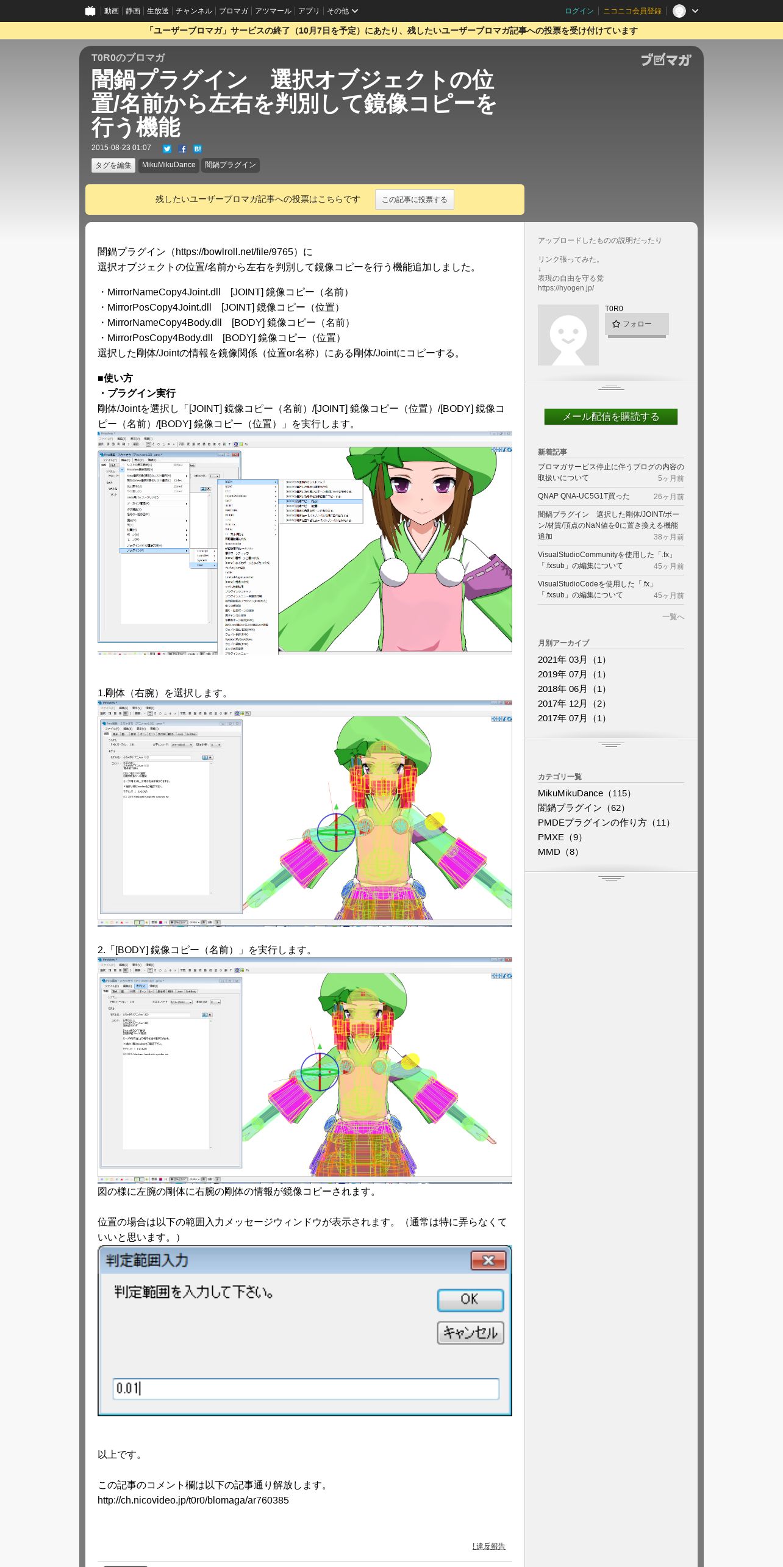Open ブロマガサービス停止に伴うブログ article link
Screen dimensions: 783x1567
611,472
